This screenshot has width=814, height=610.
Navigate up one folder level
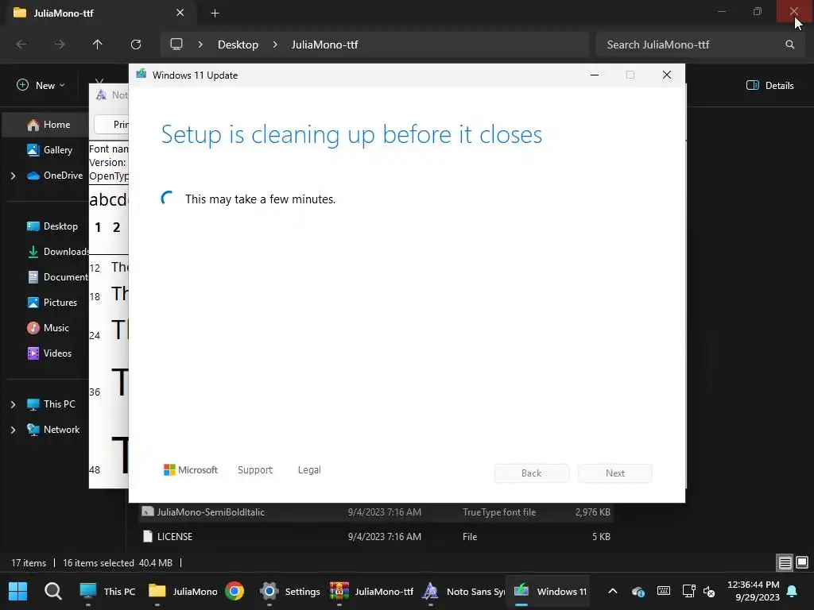point(98,44)
